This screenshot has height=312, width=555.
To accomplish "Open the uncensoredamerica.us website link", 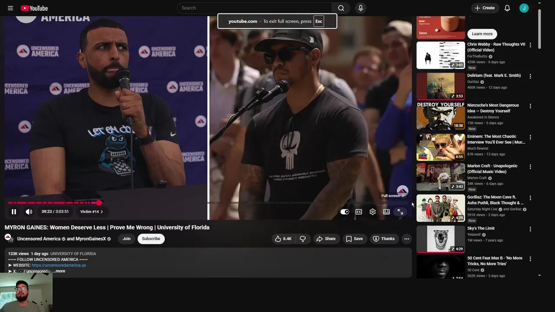I will 59,265.
